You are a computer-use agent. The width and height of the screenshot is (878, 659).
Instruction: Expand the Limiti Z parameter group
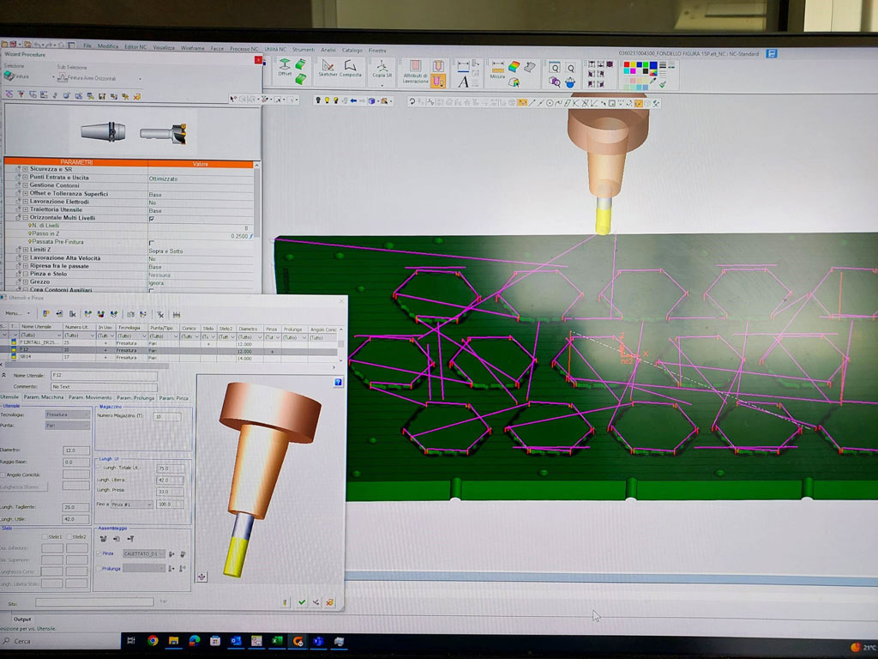[x=25, y=250]
